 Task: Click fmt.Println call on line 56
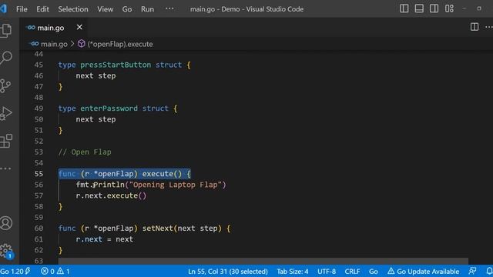pos(100,185)
